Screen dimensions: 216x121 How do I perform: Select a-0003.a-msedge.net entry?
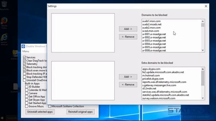[x=154, y=41]
